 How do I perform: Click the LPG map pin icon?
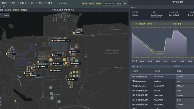click(x=66, y=63)
